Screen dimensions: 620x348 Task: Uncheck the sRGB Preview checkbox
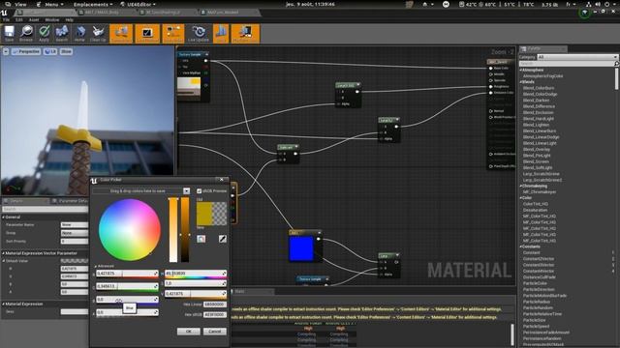(x=199, y=190)
